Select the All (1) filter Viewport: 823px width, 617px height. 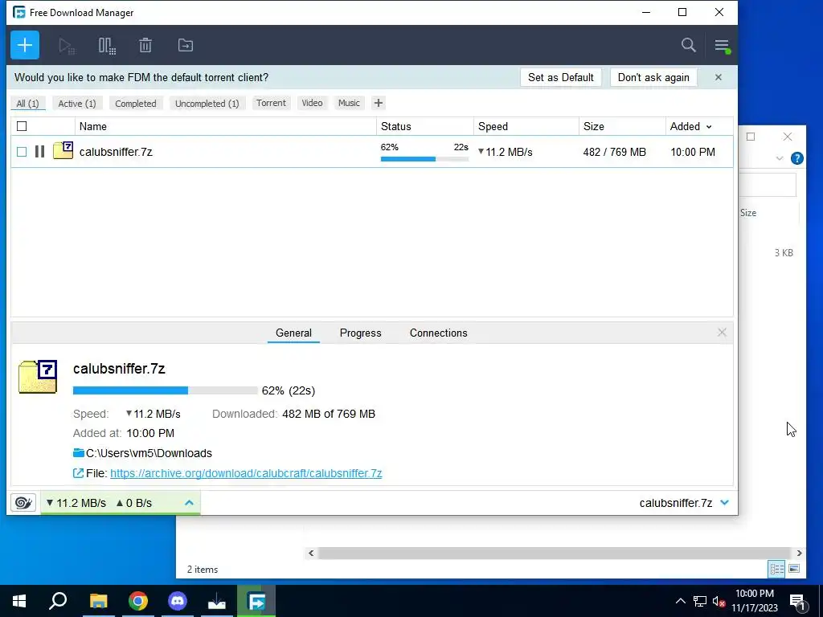pos(28,104)
